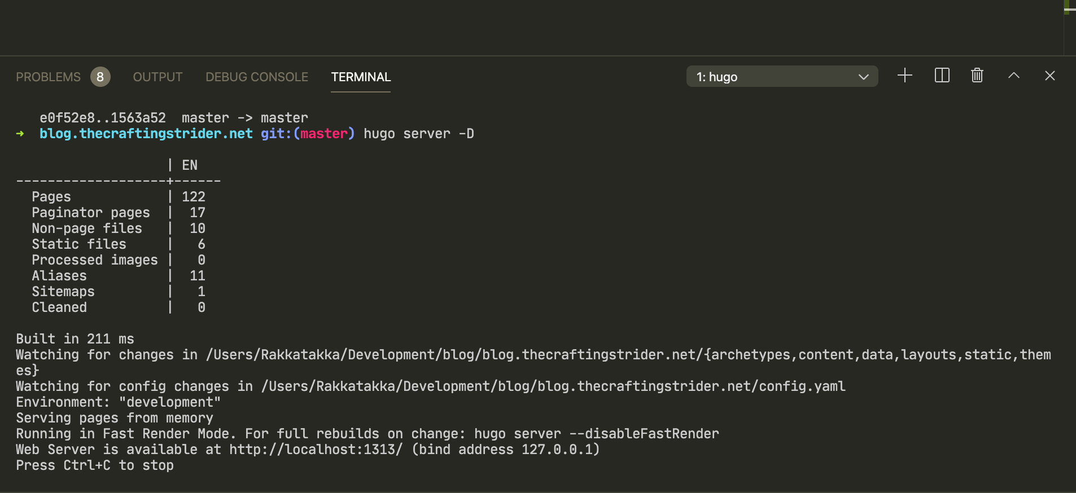Click the '--disableFastRender' flag text
The height and width of the screenshot is (493, 1076).
[644, 434]
